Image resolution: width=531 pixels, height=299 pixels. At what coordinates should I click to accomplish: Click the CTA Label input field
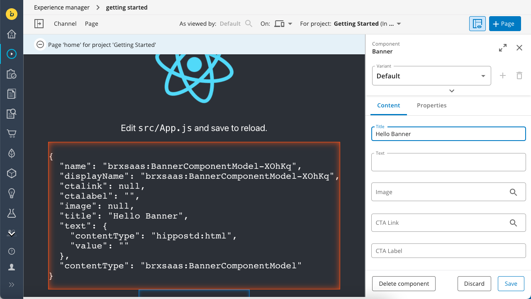(x=448, y=251)
